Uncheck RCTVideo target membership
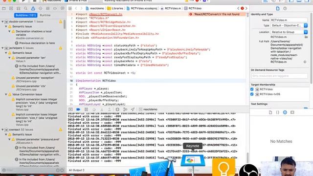Viewport: 313px width, 176px height. tap(252, 89)
